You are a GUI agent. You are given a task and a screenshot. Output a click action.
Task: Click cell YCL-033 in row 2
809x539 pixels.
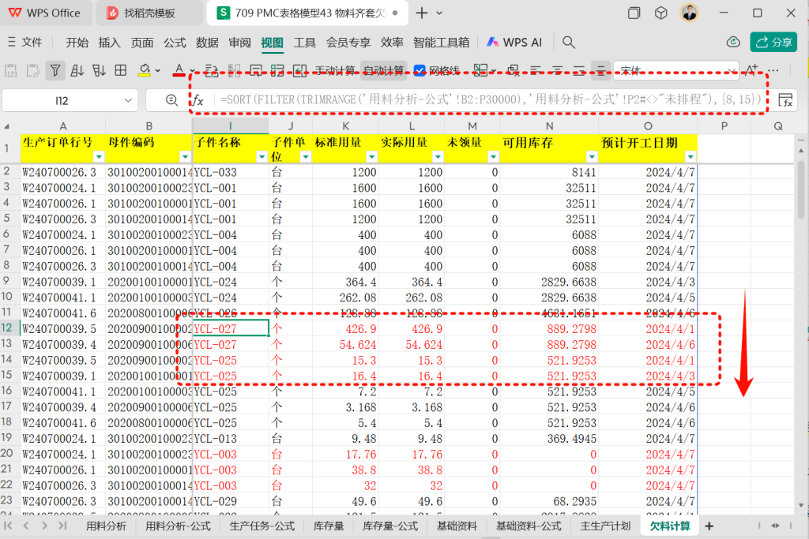(231, 172)
